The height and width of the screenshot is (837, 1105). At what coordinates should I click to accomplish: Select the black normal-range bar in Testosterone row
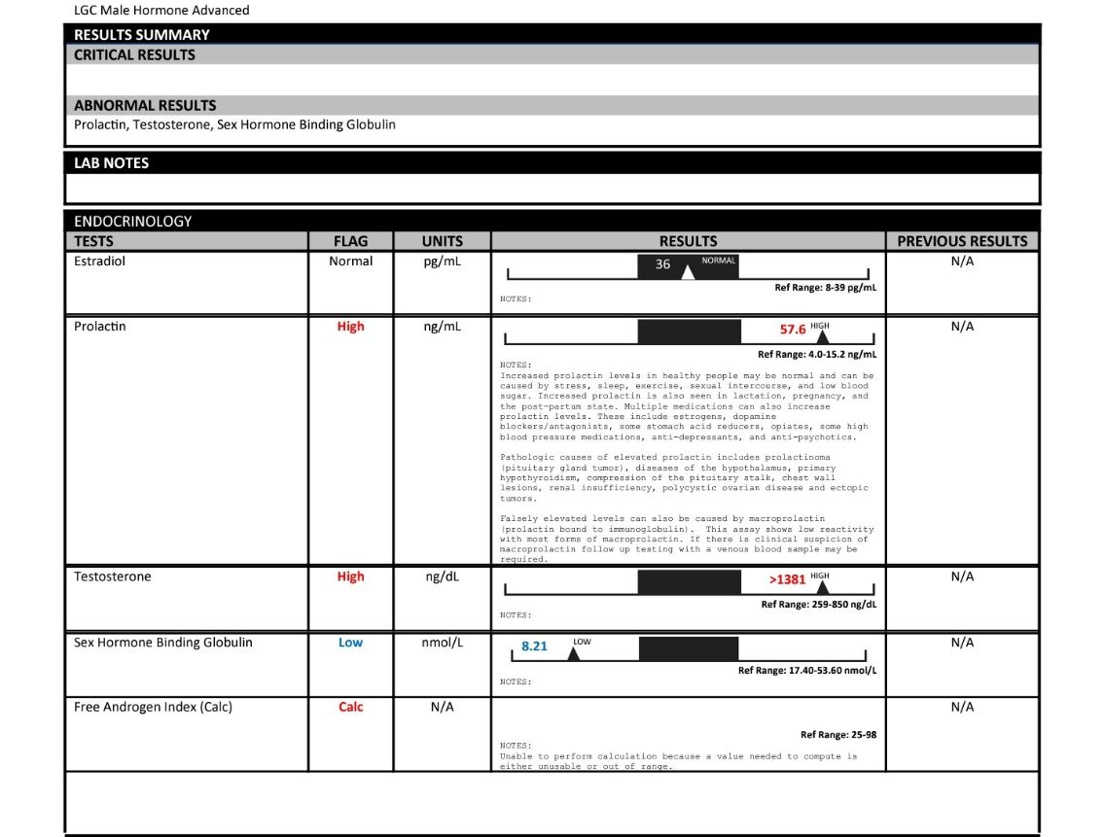click(x=689, y=582)
